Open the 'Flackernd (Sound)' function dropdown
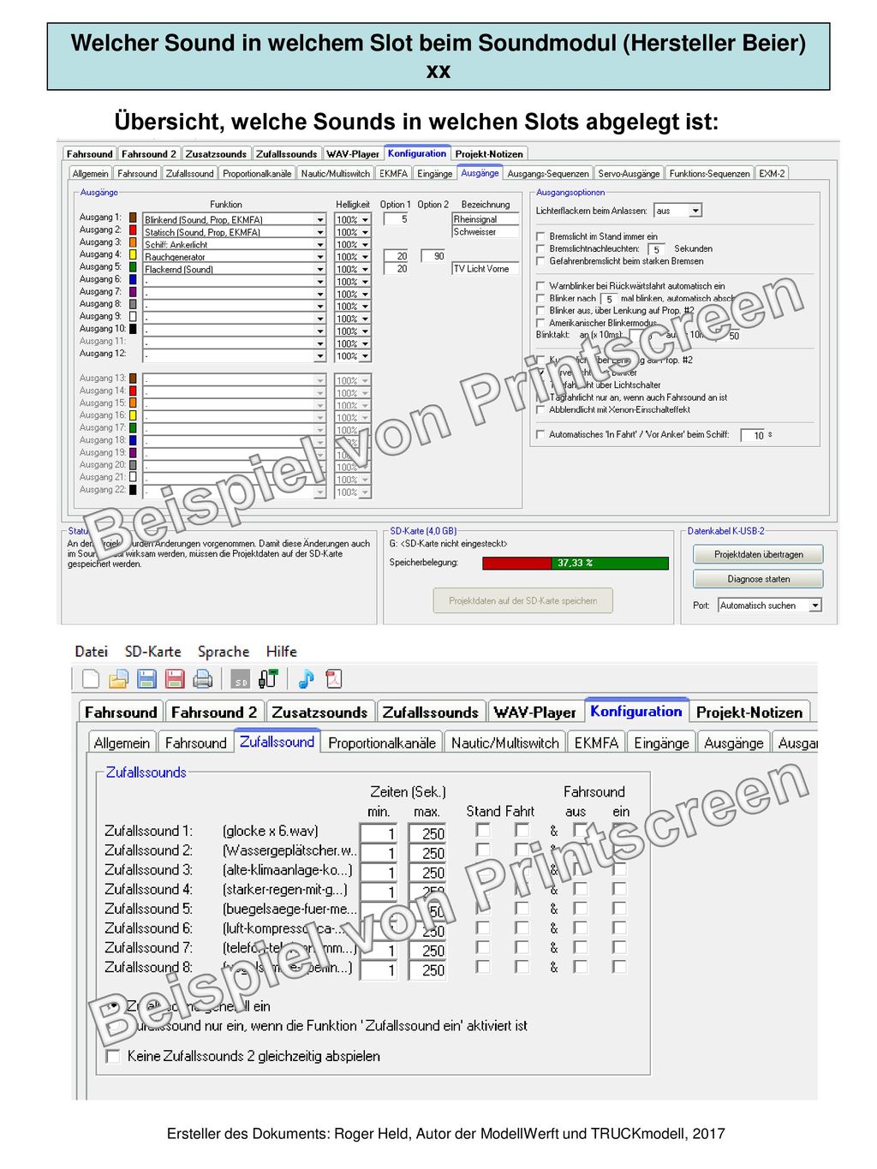Viewport: 877px width, 1169px height. point(320,270)
